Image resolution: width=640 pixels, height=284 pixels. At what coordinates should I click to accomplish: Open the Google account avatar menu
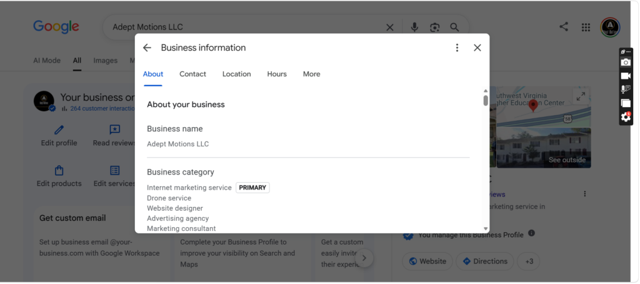click(610, 28)
